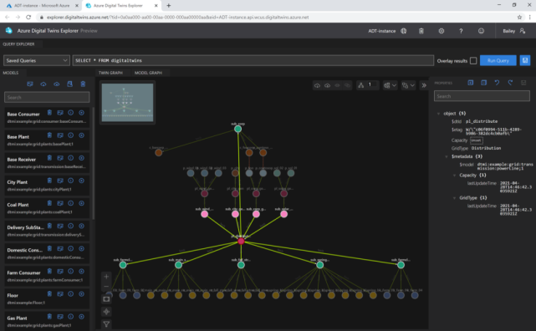Collapse the GridType property node
536x331 pixels.
455,198
